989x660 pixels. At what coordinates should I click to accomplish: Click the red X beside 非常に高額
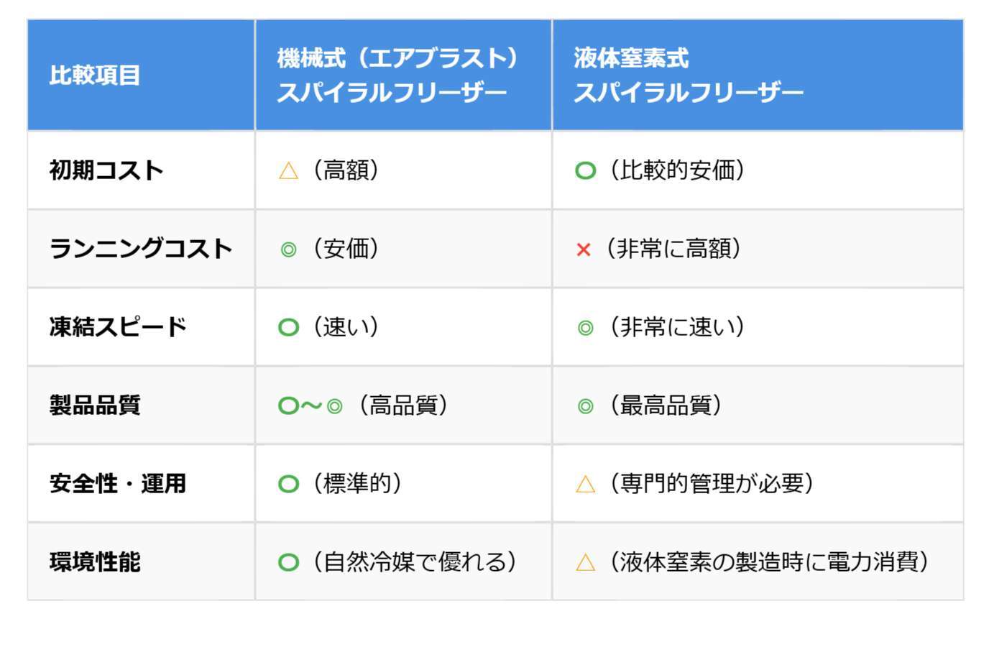pos(584,249)
